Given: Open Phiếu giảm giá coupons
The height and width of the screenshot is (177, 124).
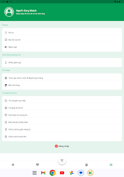Looking at the screenshot, I should (x=62, y=63).
